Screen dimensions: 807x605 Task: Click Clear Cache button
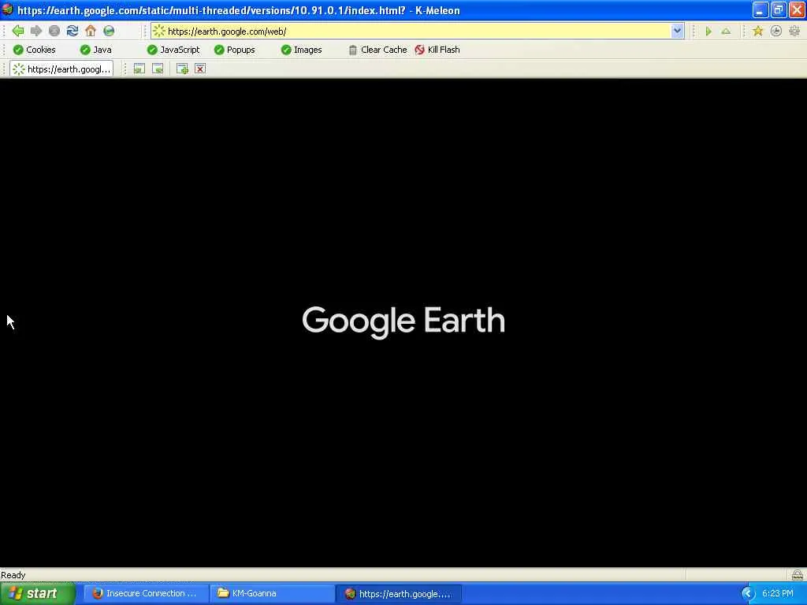(x=377, y=50)
